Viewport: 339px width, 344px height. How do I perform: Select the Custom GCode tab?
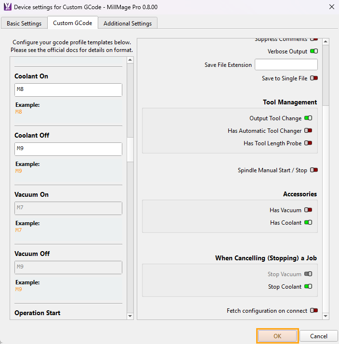[x=73, y=23]
